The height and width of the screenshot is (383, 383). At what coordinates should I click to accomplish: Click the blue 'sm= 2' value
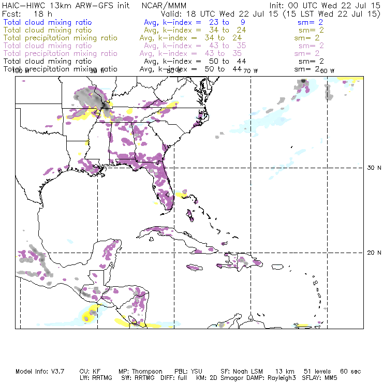click(310, 22)
